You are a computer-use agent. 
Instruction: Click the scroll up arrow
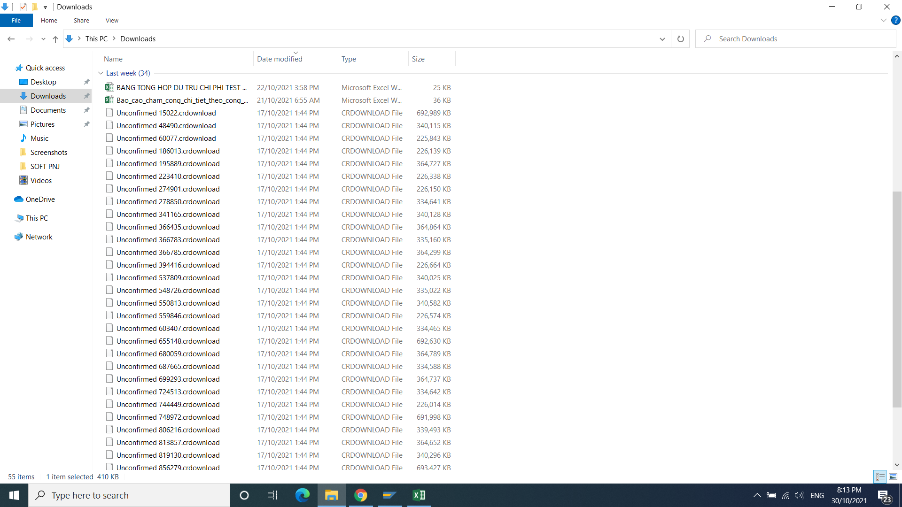897,56
